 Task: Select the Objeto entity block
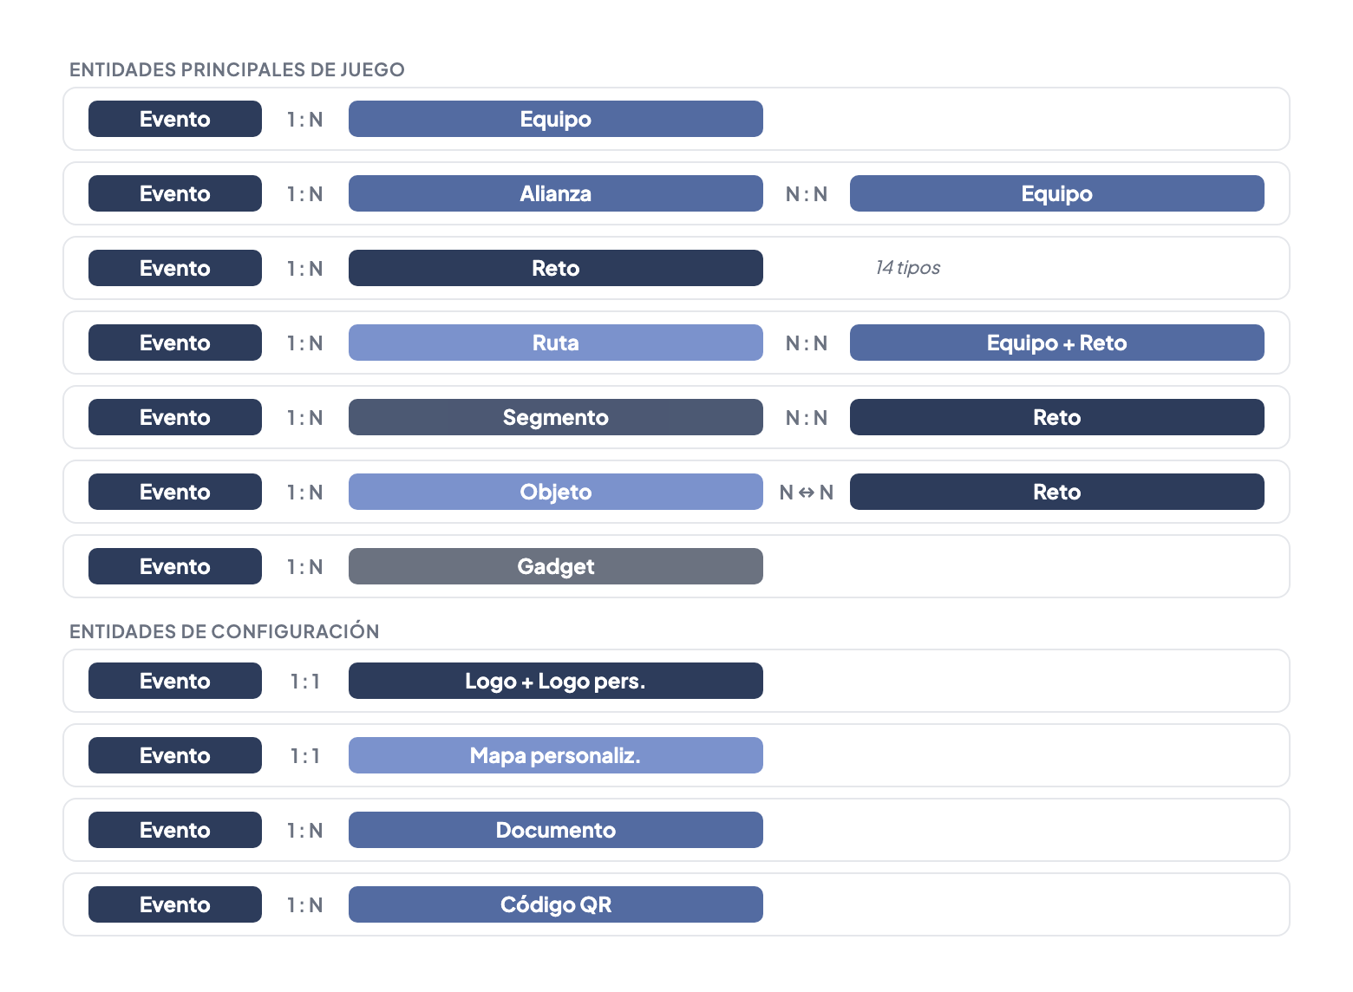[x=555, y=492]
